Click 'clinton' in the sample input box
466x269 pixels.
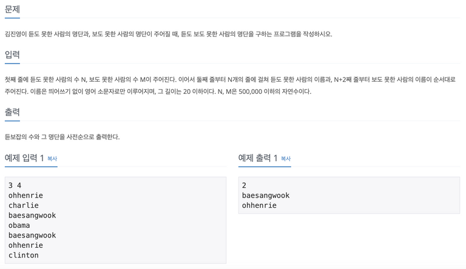tap(24, 255)
